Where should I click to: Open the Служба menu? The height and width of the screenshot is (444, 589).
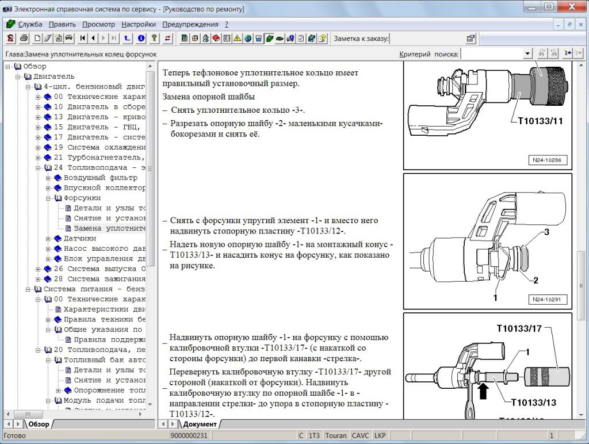pyautogui.click(x=30, y=24)
